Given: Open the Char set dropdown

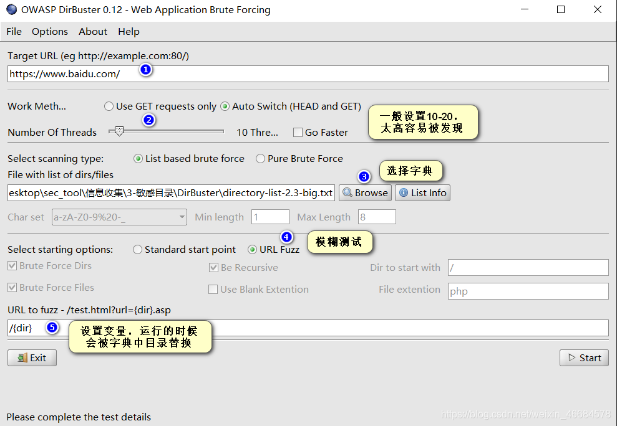Looking at the screenshot, I should click(x=119, y=217).
